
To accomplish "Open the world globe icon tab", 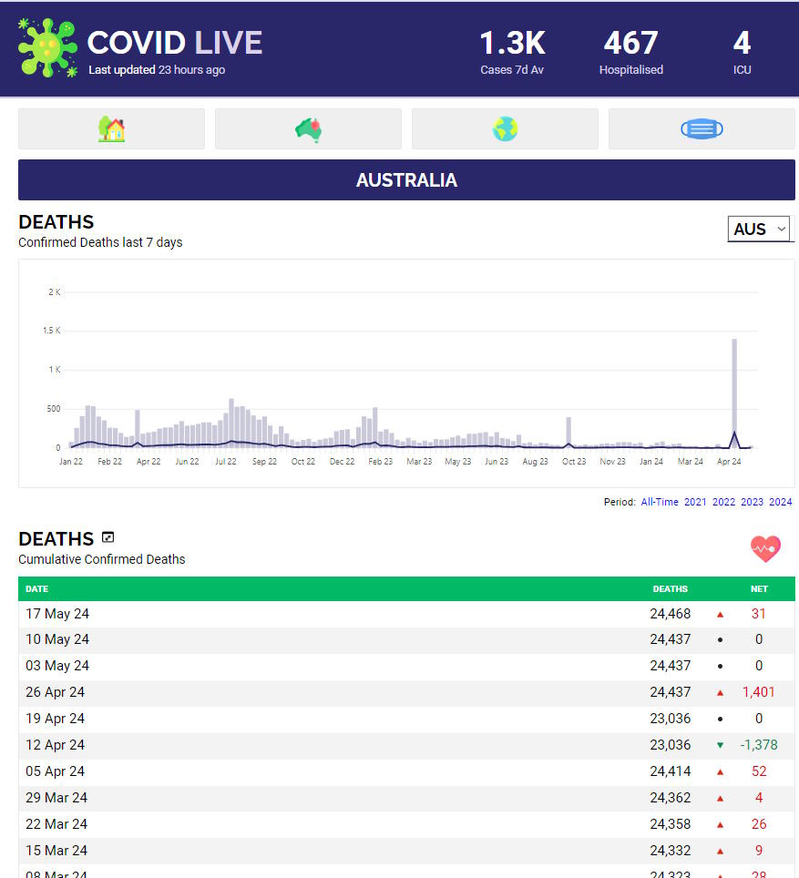I will (x=505, y=129).
